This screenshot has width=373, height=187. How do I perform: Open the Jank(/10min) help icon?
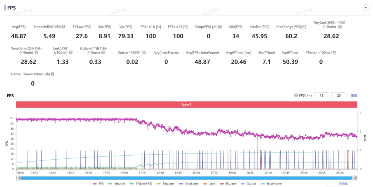point(71,52)
